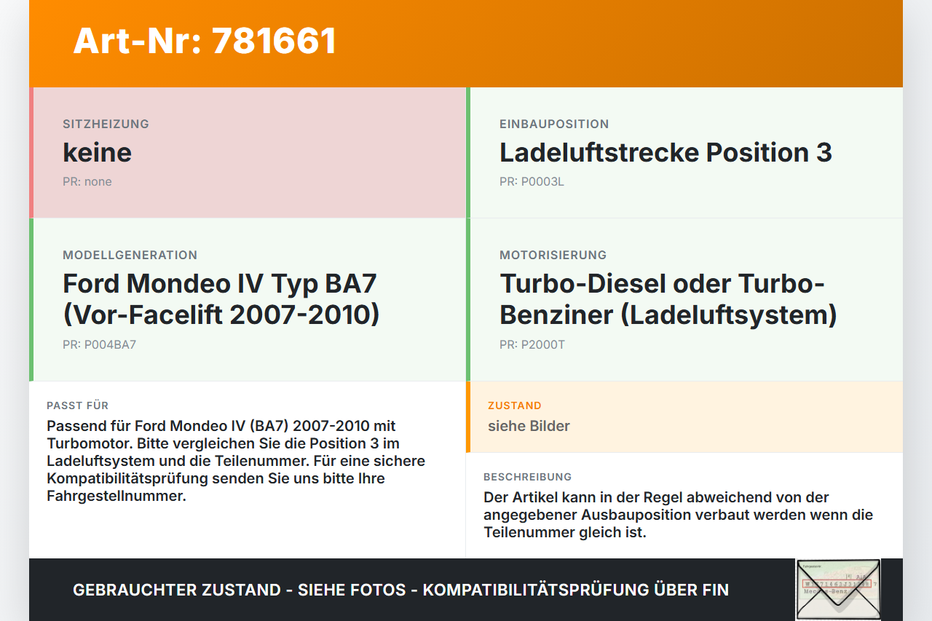
Task: Select the Einbauposition Ladeluftstrecke Position 3 card
Action: coord(684,153)
